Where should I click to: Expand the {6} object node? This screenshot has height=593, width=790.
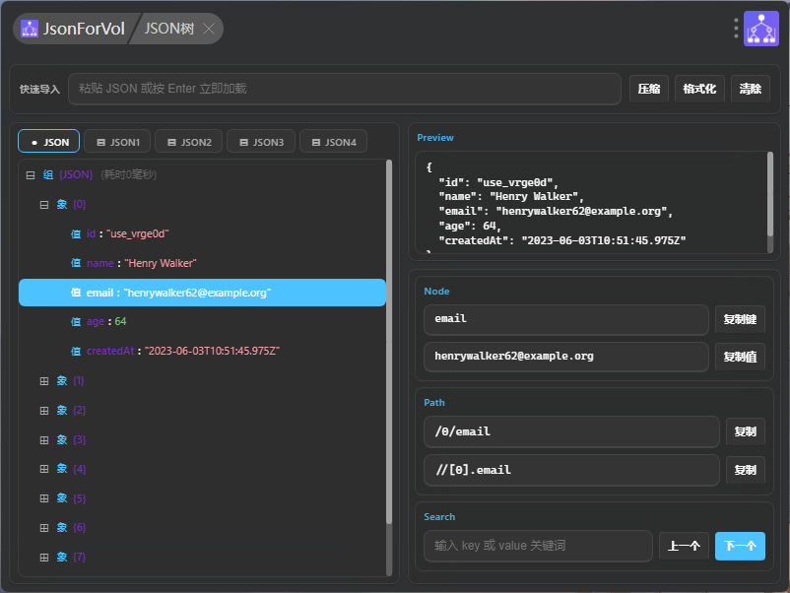44,528
